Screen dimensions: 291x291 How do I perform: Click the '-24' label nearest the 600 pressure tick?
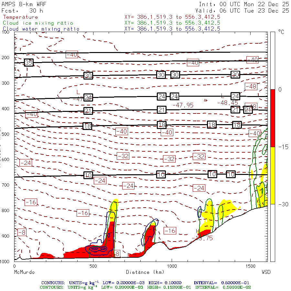[x=26, y=163]
